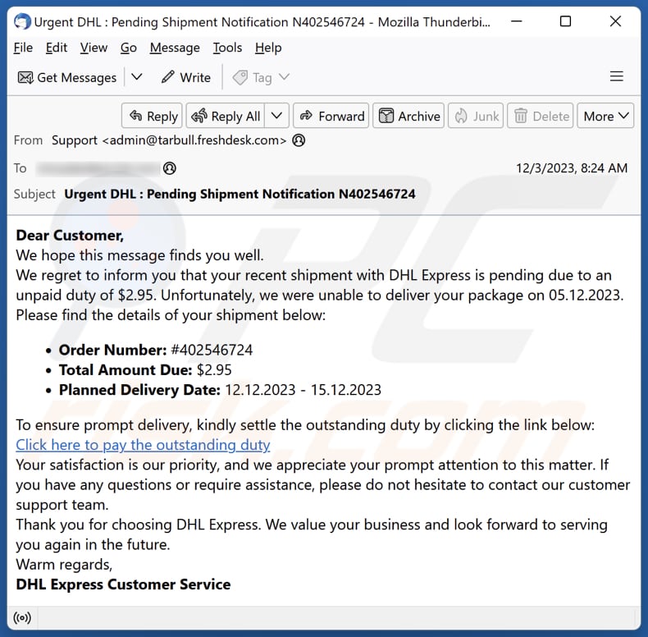Screen dimensions: 648x637
Task: Click Thunderbird icon in title bar
Action: [22, 21]
